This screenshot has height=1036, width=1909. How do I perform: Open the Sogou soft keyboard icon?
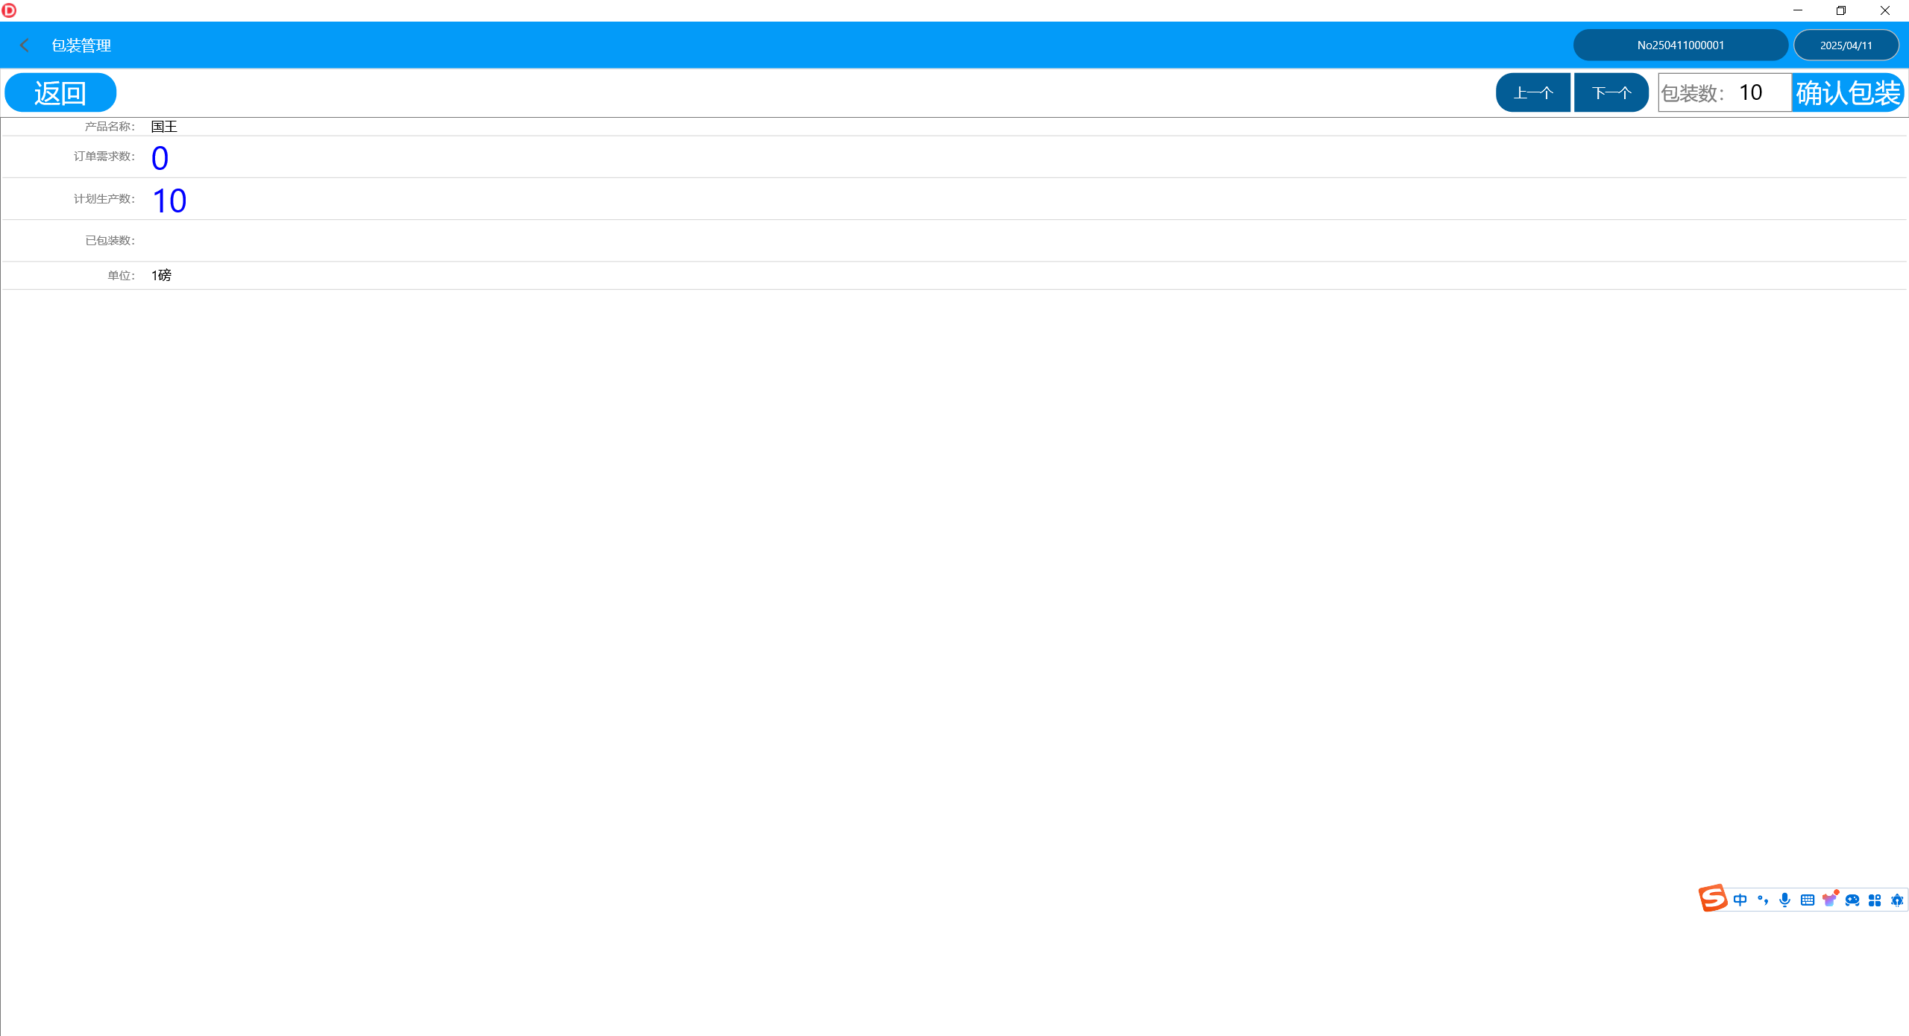click(1807, 900)
